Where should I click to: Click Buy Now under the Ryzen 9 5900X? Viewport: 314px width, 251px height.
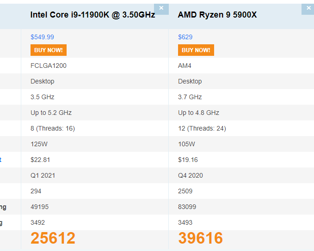coord(196,50)
